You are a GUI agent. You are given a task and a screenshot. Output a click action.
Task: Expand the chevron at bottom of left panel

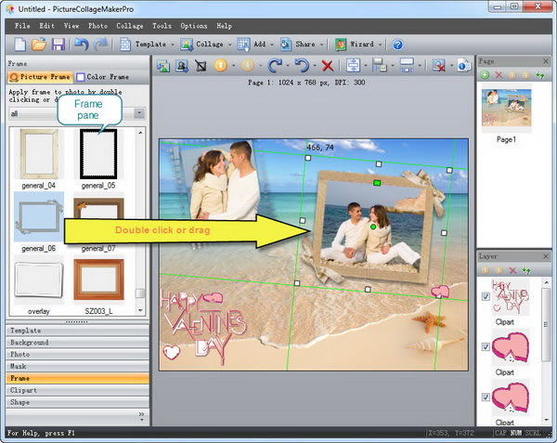click(x=141, y=416)
